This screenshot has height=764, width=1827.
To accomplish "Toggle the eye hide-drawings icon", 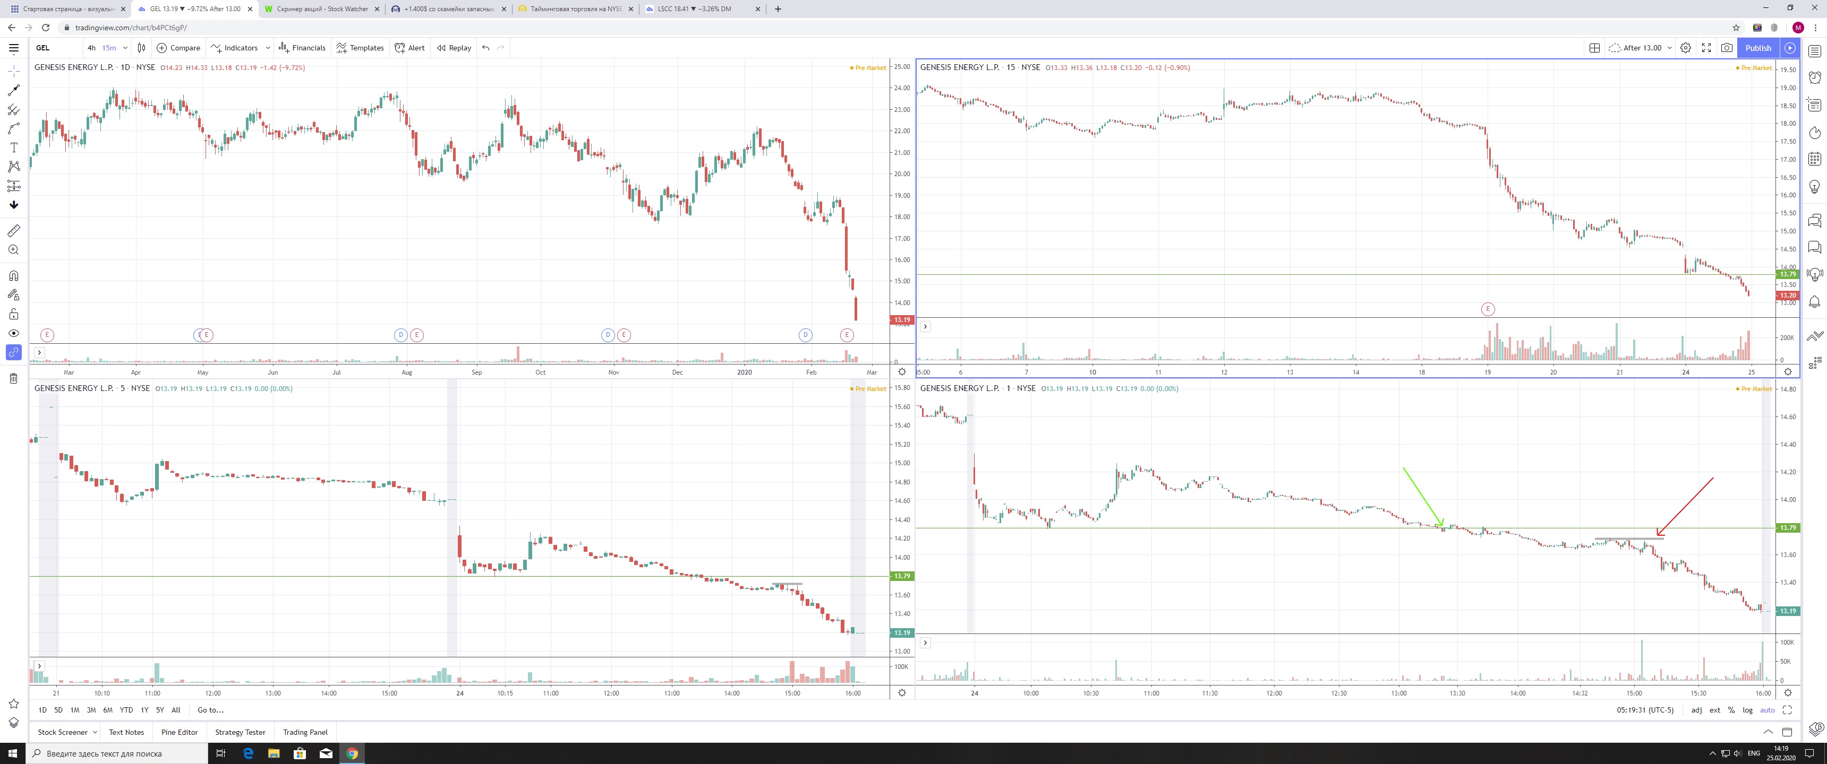I will coord(13,333).
